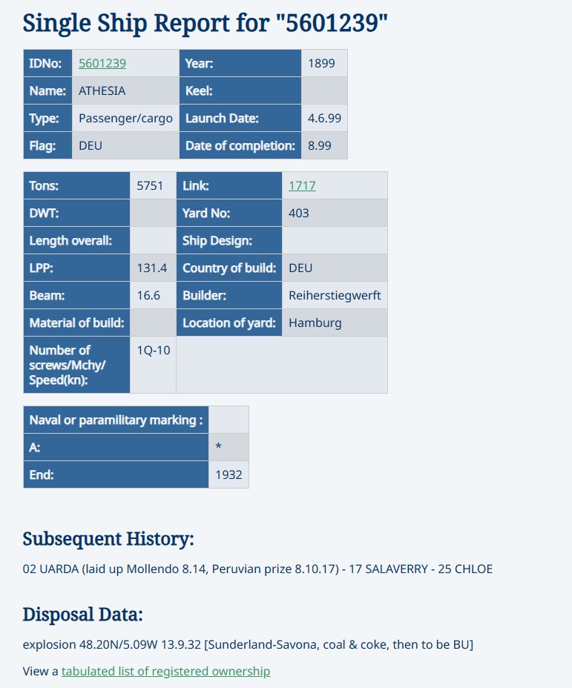
Task: Click the Naval or paramilitary marking label
Action: 116,420
